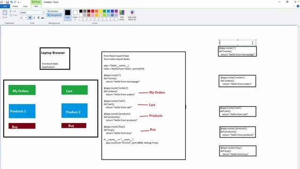Click the Laptop Browser heading text
Screen dimensions: 300x169
pos(53,53)
